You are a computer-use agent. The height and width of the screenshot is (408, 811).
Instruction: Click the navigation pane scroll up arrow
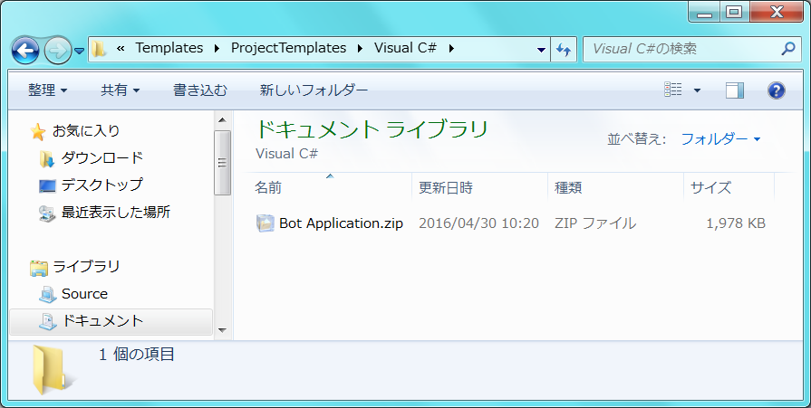(x=222, y=120)
